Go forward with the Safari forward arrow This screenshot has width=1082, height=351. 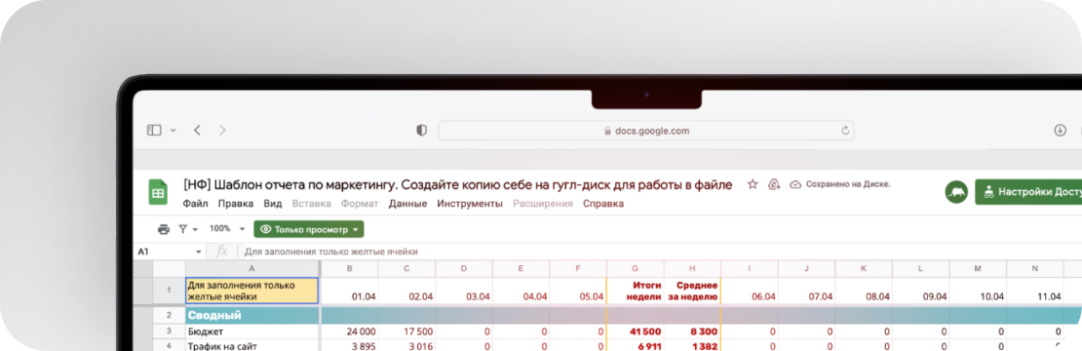point(222,131)
